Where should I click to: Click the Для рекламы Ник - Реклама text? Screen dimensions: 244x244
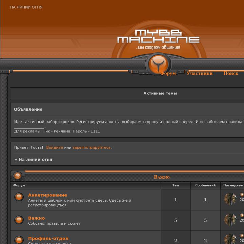pos(57,131)
